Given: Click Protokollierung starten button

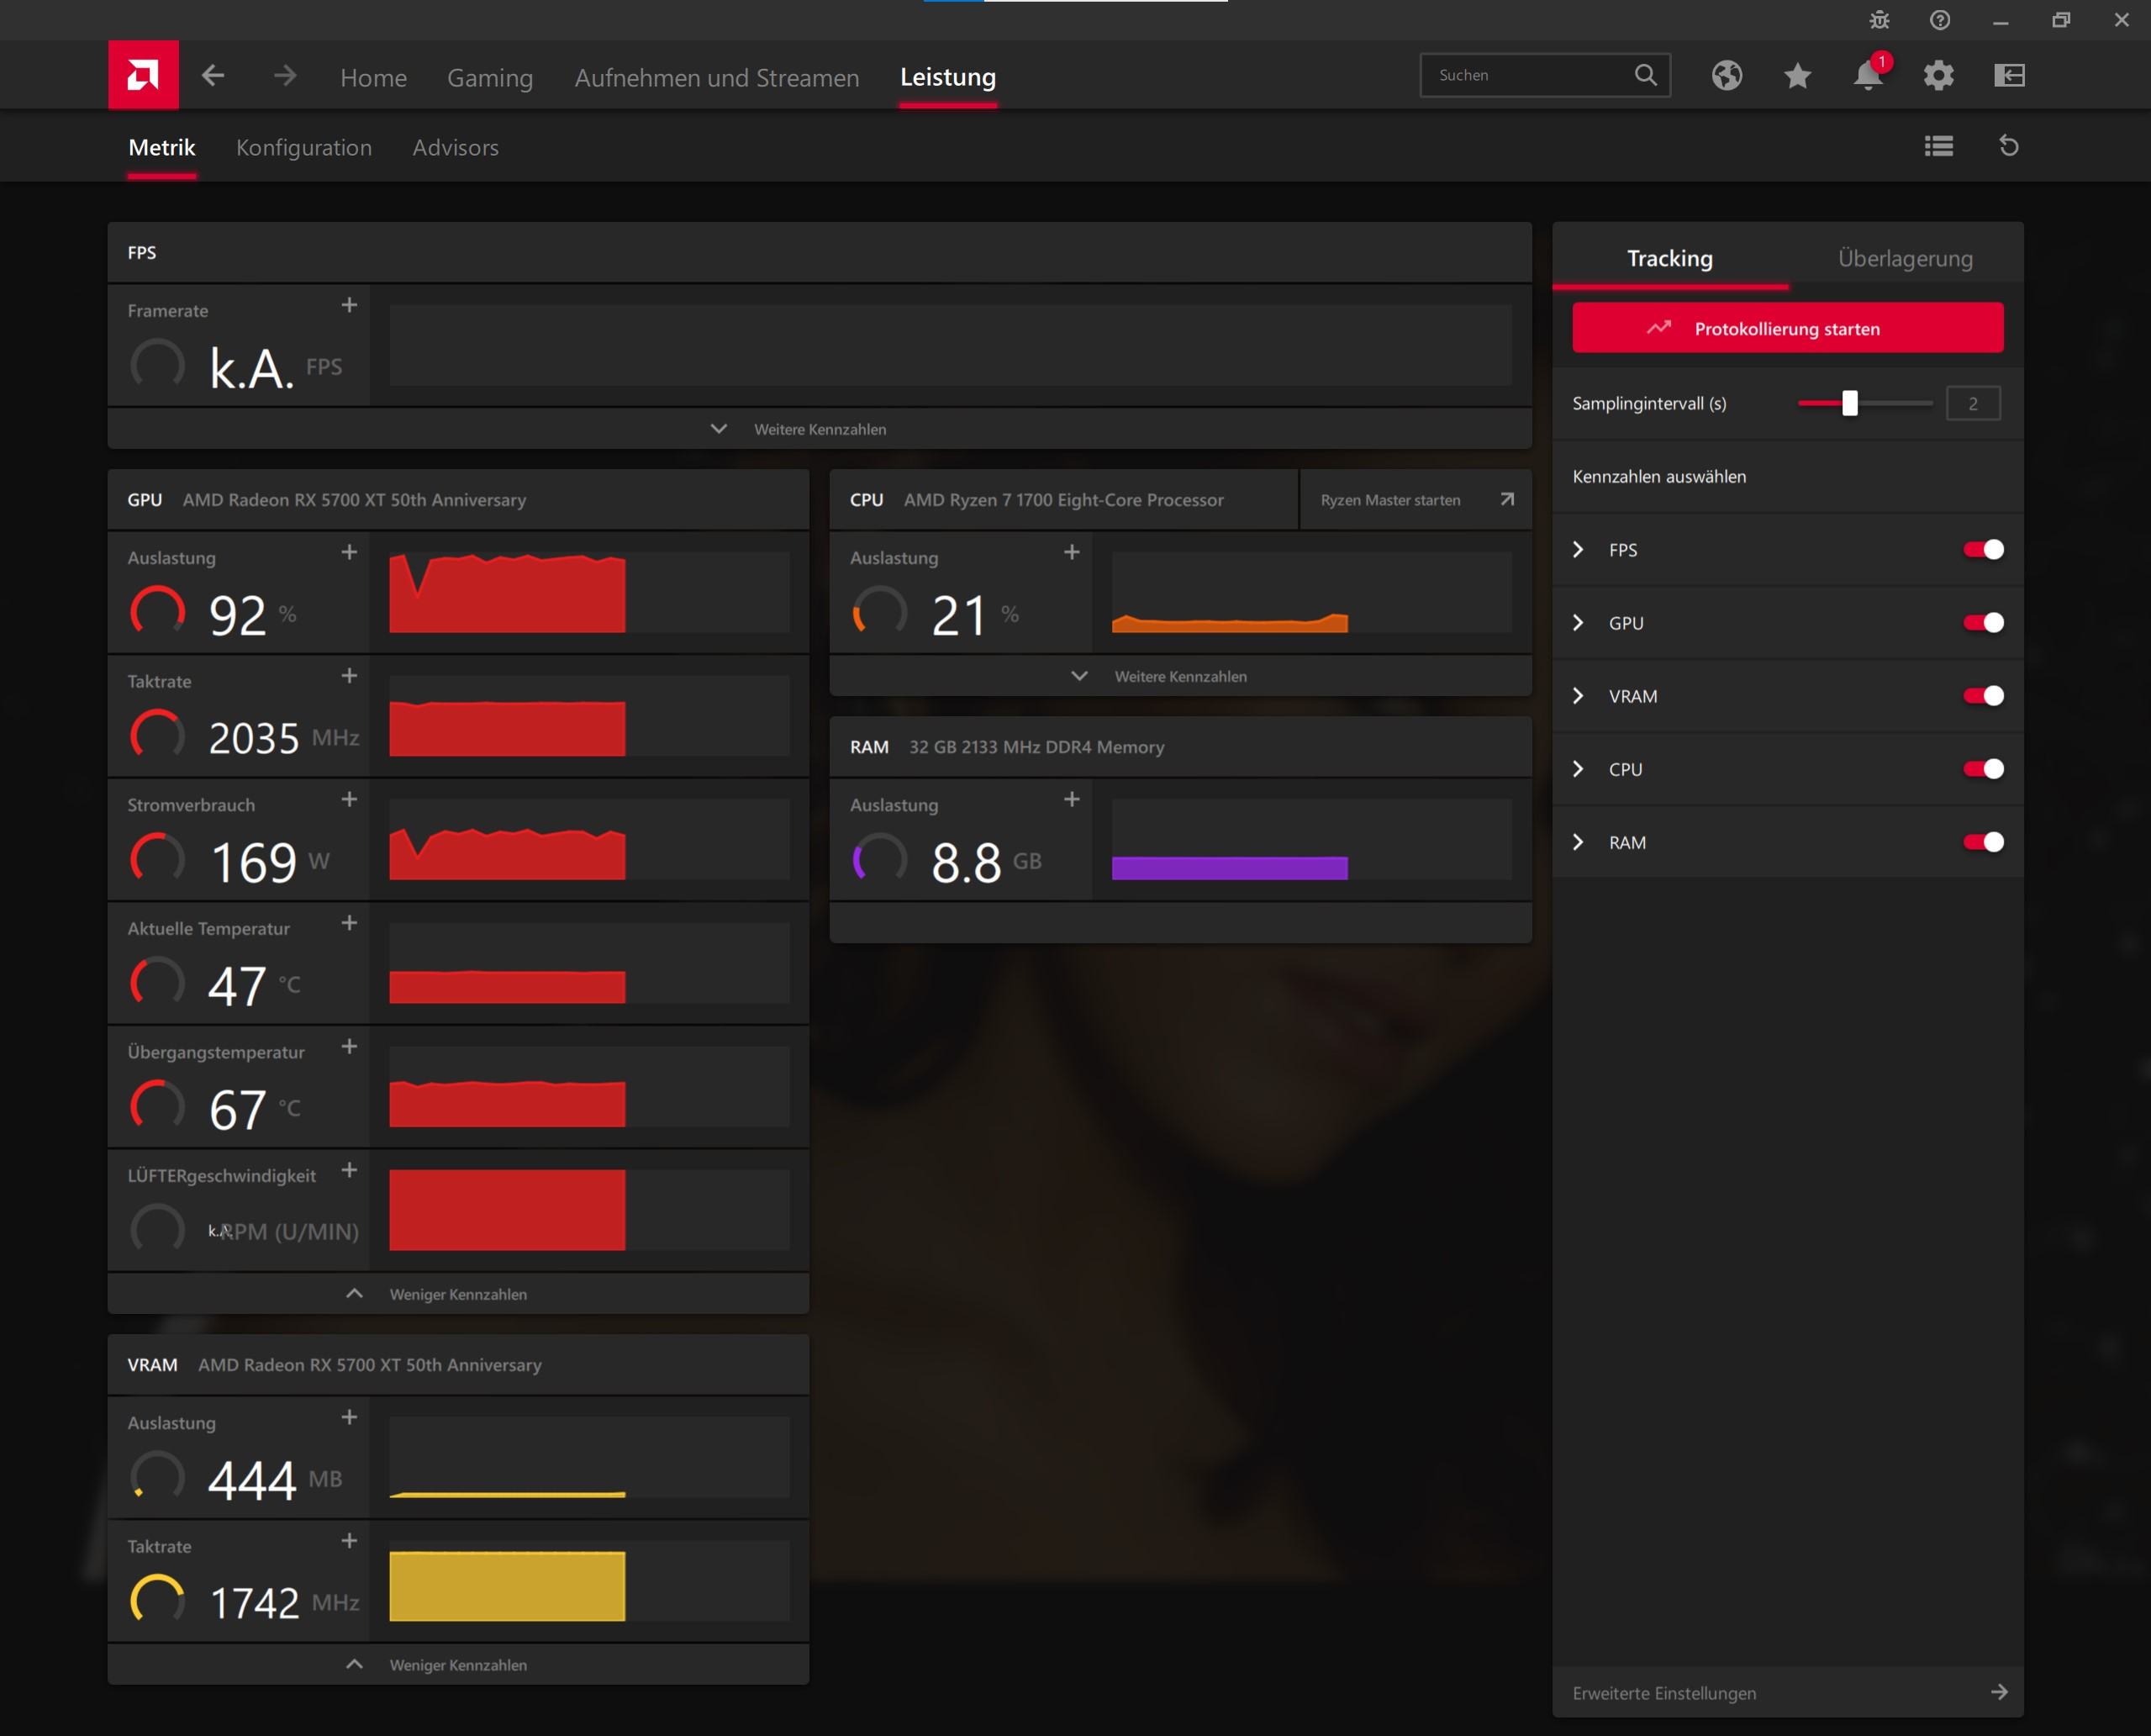Looking at the screenshot, I should click(1788, 328).
